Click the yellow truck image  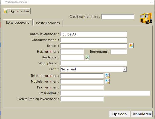tap(146, 18)
